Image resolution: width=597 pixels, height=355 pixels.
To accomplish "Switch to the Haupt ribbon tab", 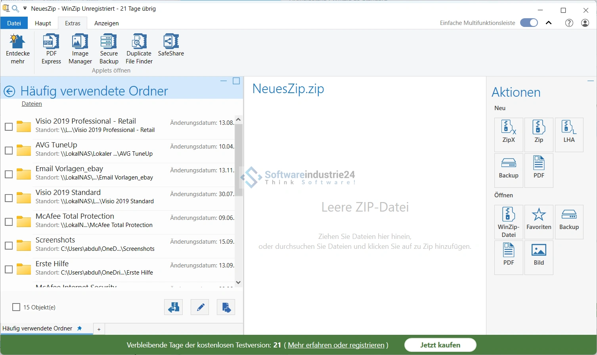I will click(x=43, y=23).
